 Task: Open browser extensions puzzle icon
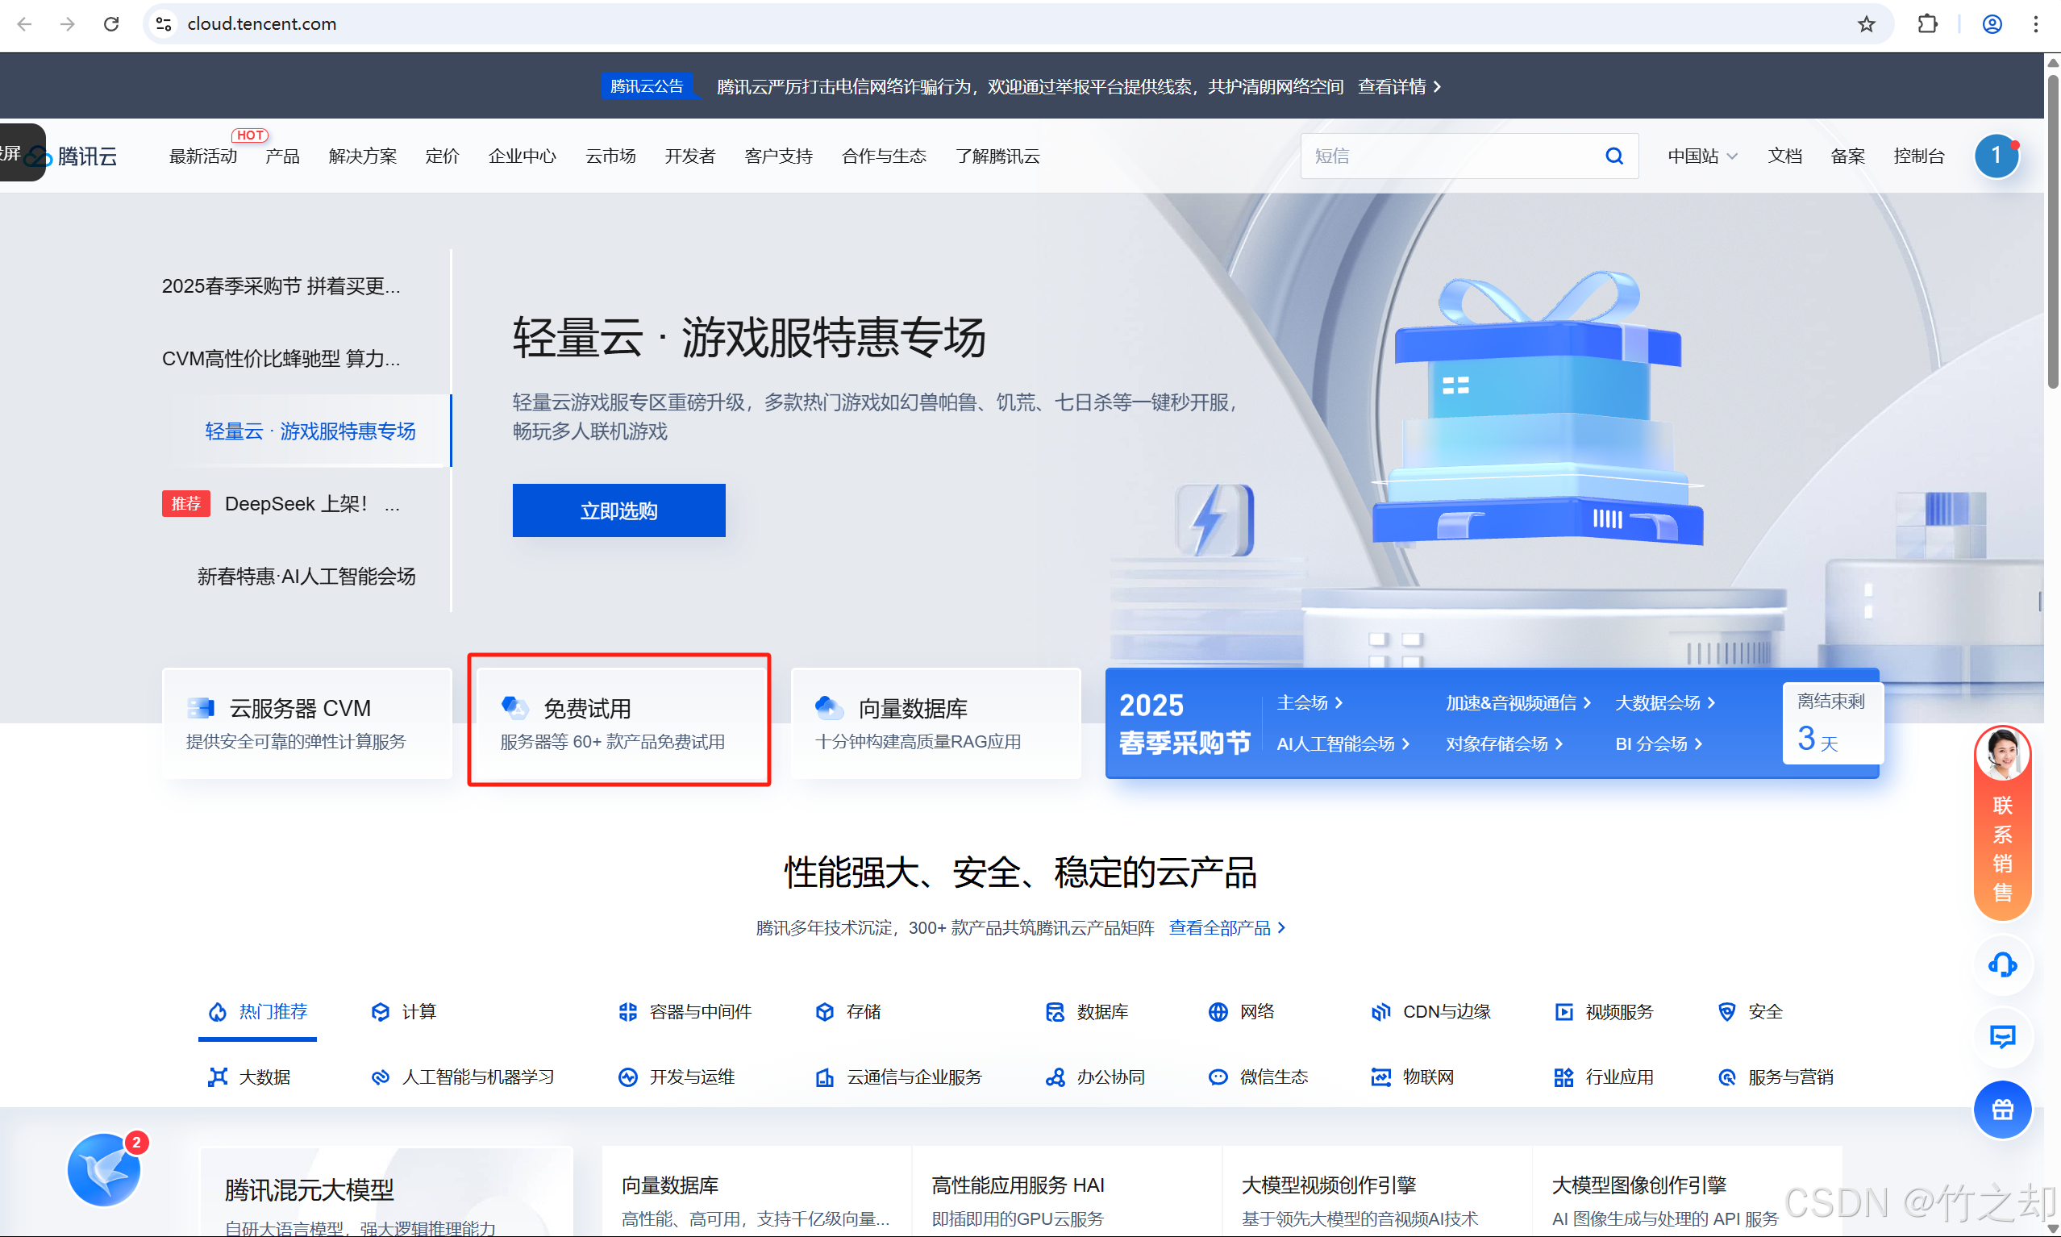[1927, 24]
